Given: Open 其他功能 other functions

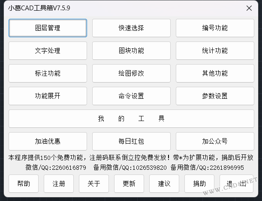Looking at the screenshot, I should [215, 73].
